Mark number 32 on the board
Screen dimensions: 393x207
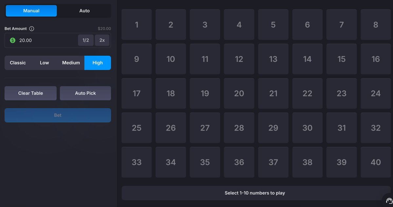376,128
